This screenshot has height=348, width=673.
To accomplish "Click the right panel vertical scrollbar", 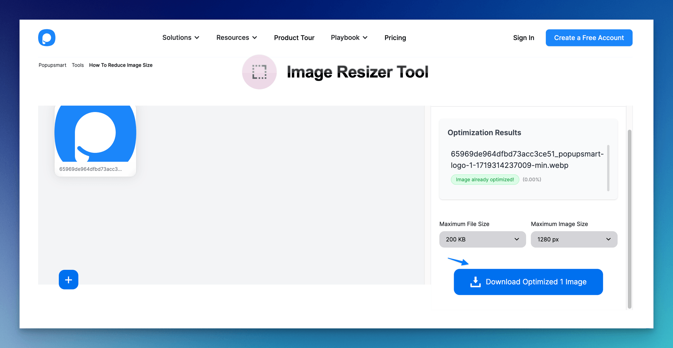I will (629, 219).
